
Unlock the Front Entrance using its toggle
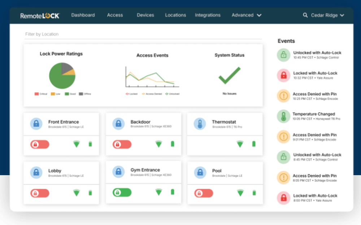[x=39, y=144]
